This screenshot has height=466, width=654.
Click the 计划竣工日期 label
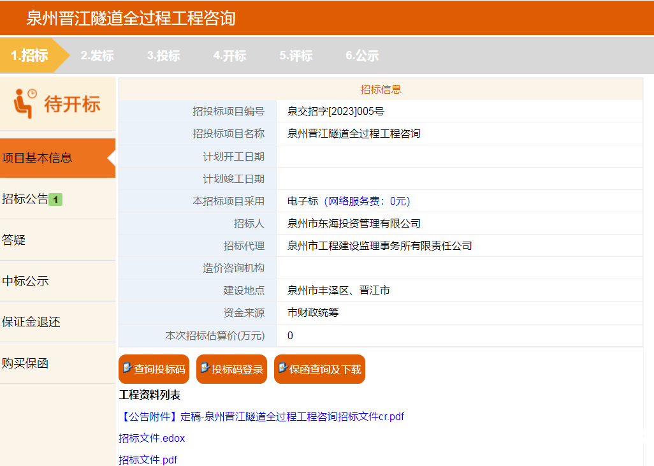click(233, 179)
